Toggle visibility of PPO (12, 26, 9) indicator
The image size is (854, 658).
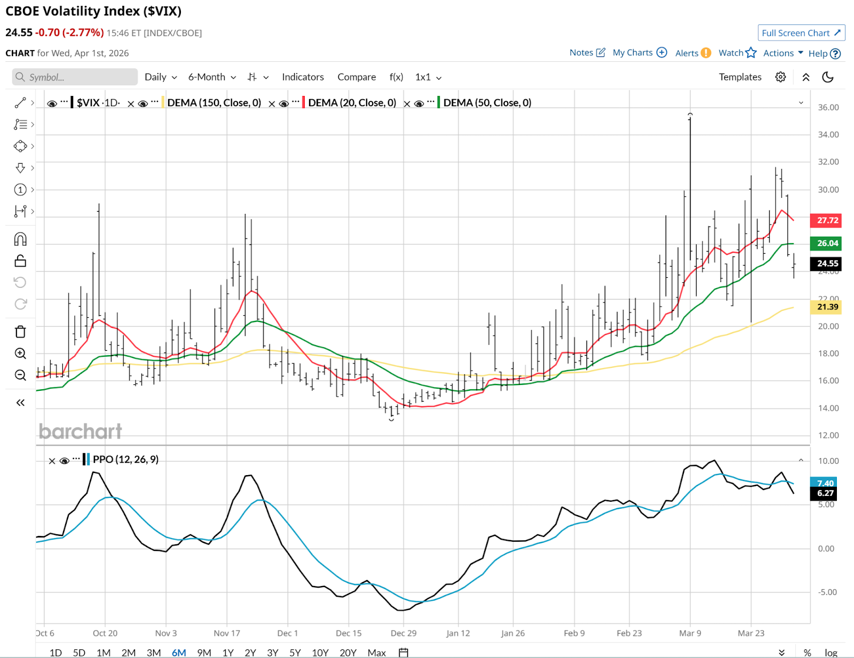tap(65, 461)
